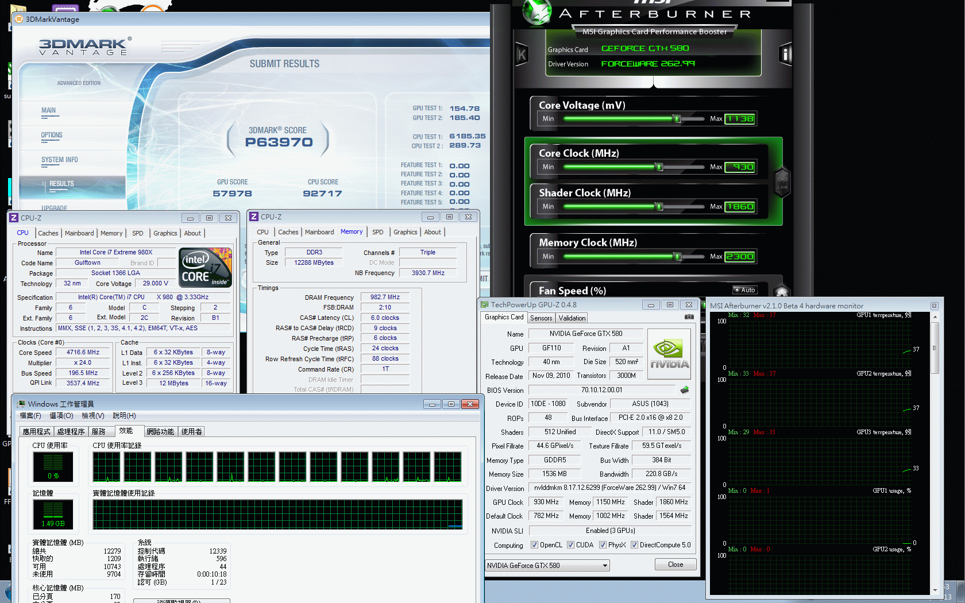Switch to the Sensors tab in GPU-Z

[541, 318]
